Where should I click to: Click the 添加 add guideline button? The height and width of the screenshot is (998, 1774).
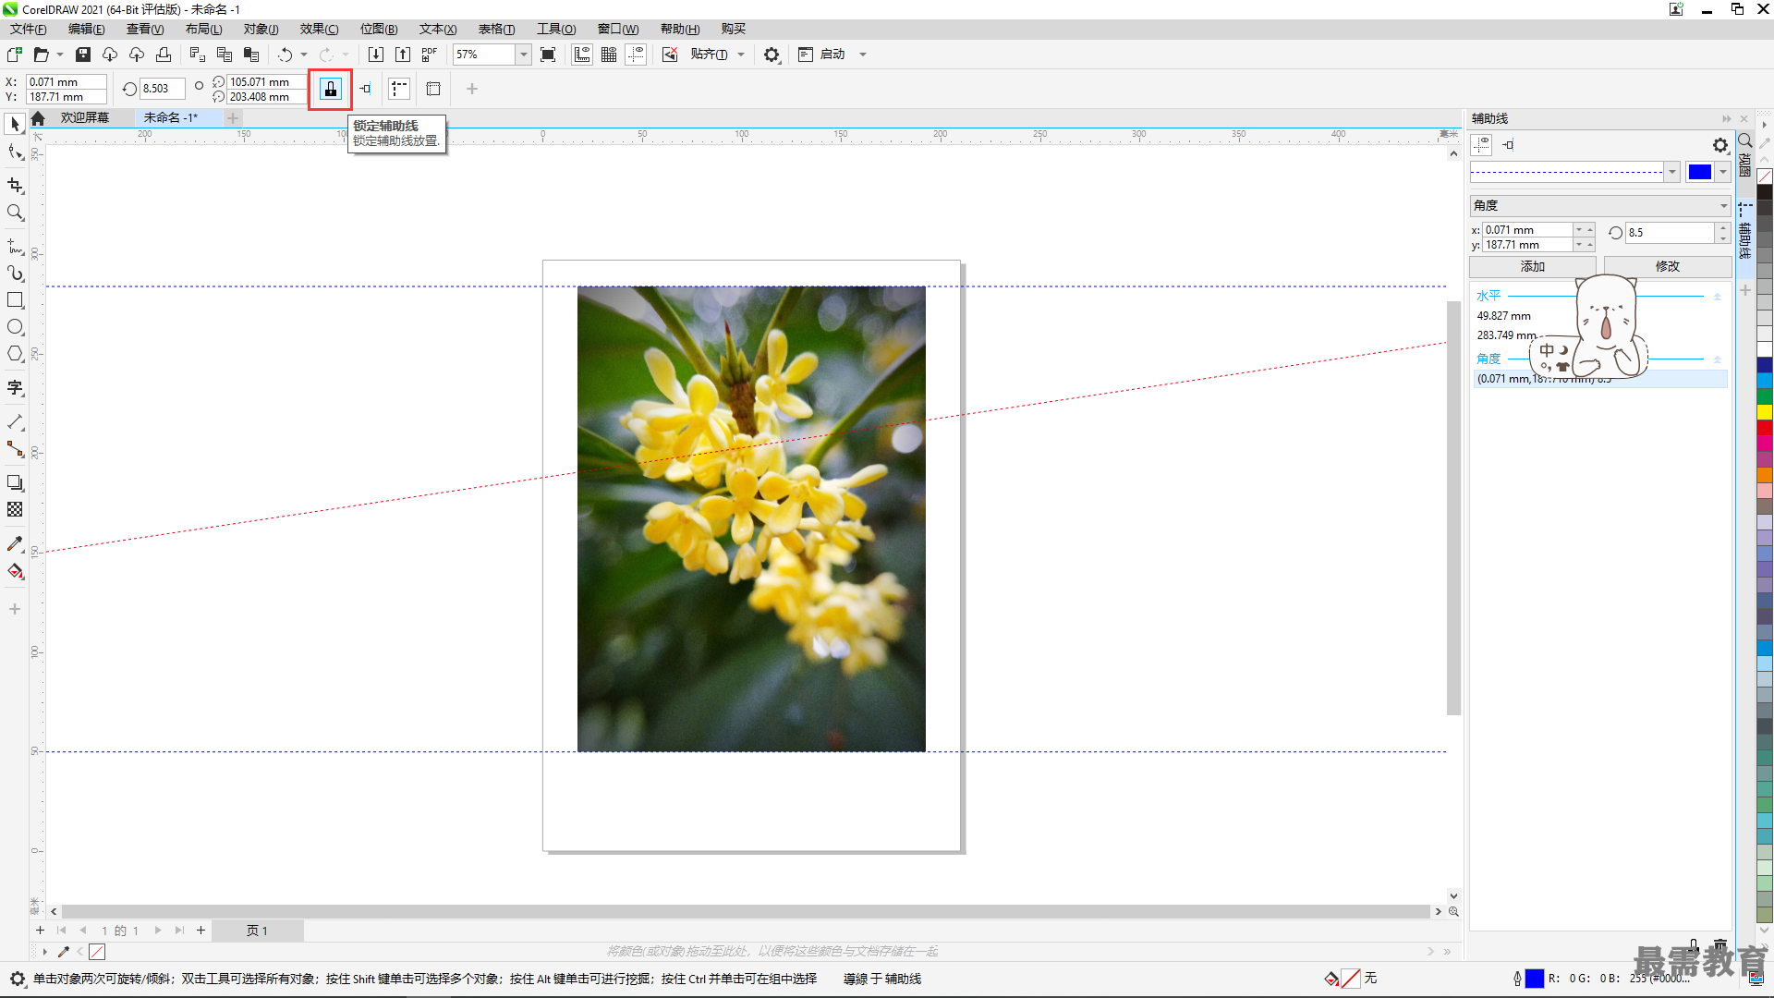1533,266
